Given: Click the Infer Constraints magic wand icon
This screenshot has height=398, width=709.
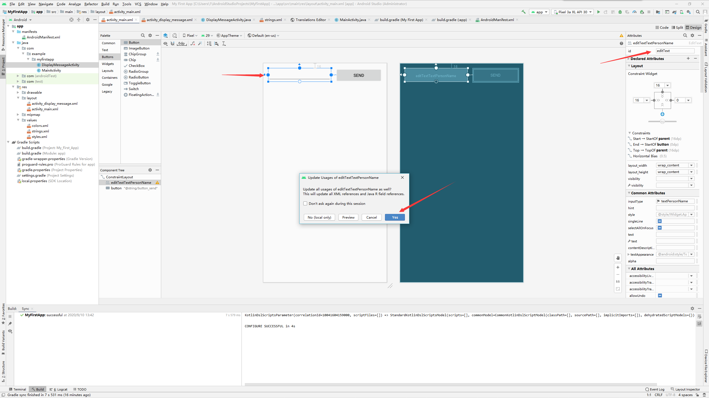Looking at the screenshot, I should (200, 43).
